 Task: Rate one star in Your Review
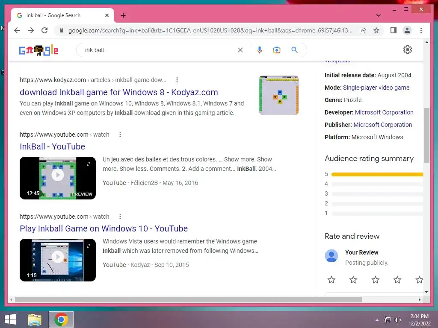click(x=331, y=279)
